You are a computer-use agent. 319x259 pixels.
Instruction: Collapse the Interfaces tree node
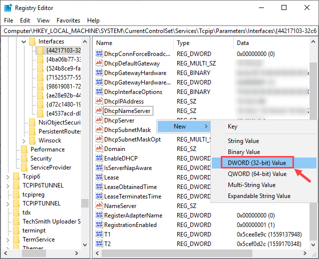(x=24, y=41)
